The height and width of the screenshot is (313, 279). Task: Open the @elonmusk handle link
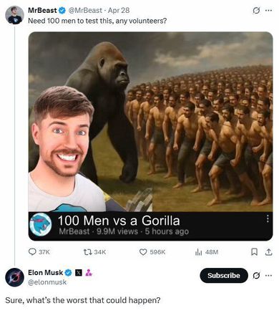click(47, 282)
